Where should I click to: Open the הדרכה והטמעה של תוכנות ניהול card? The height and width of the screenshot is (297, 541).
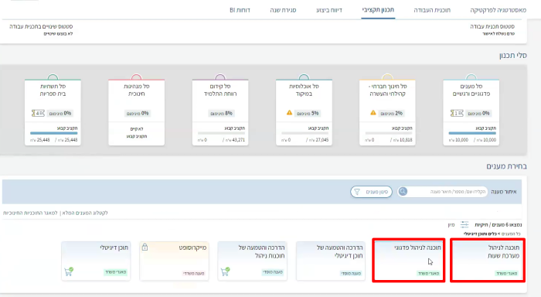click(x=252, y=261)
